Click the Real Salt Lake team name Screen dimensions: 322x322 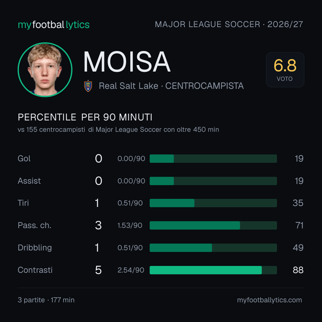click(x=129, y=86)
